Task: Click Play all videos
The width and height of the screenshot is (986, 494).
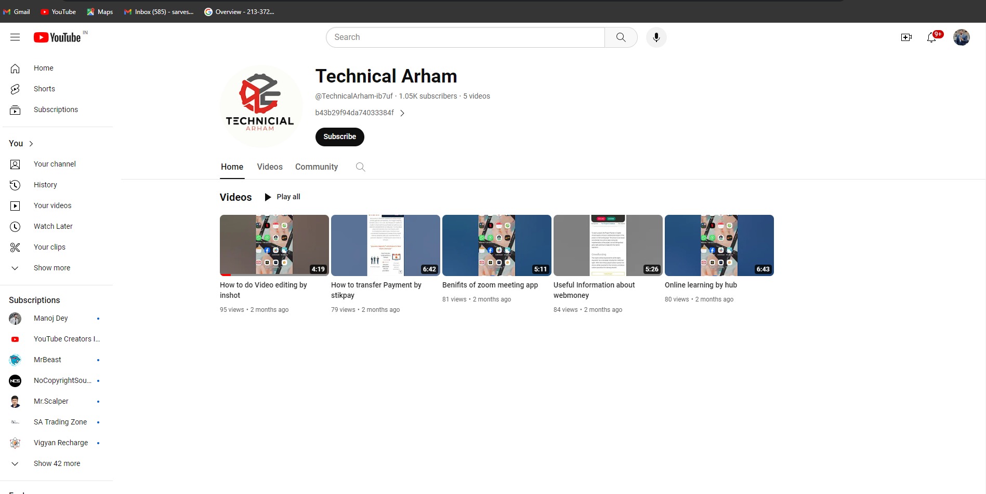Action: click(282, 197)
